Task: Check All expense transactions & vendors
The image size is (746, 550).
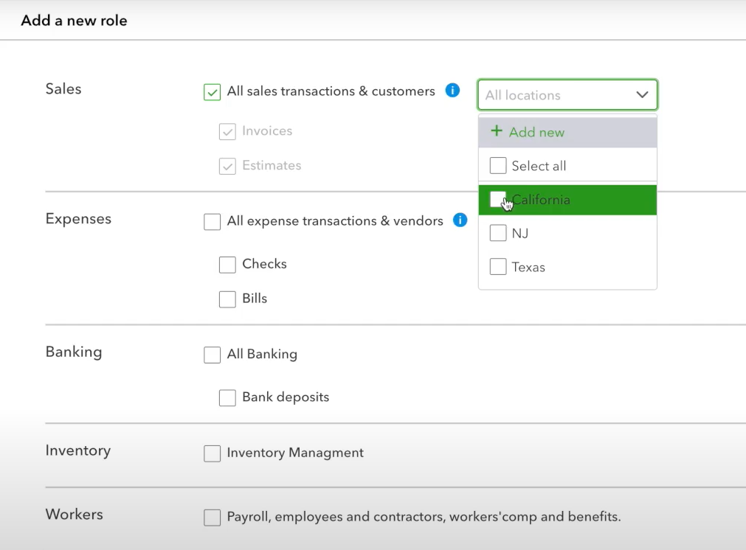Action: (213, 221)
